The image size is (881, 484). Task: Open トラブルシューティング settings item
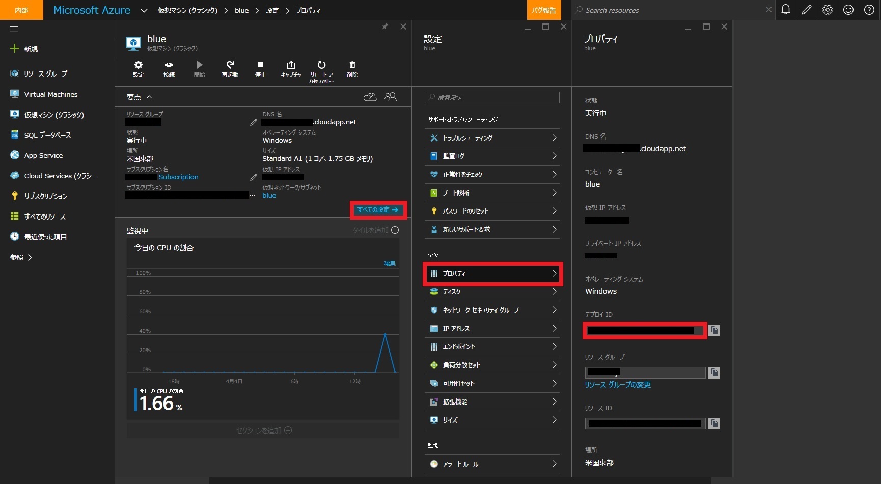(x=492, y=138)
